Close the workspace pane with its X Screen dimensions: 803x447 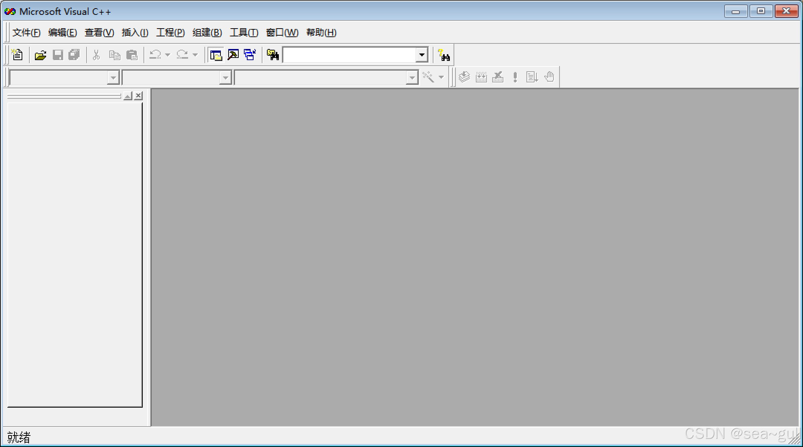[138, 96]
